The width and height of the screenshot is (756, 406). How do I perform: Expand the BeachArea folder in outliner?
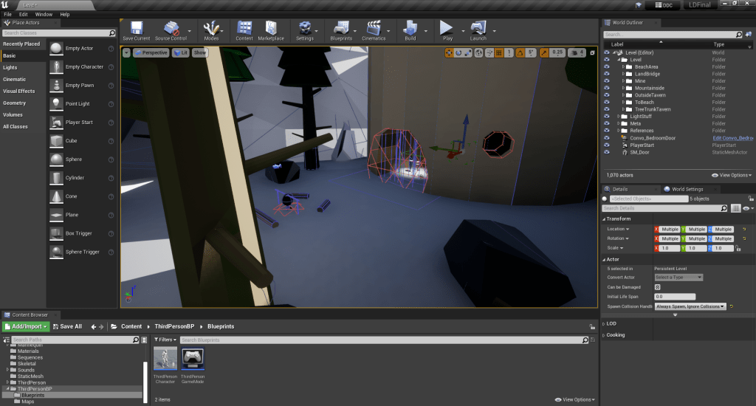(x=623, y=66)
